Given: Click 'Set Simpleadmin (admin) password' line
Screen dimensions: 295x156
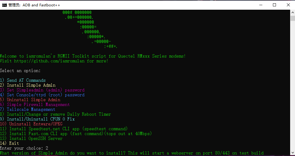Looking at the screenshot, I should (x=42, y=90).
